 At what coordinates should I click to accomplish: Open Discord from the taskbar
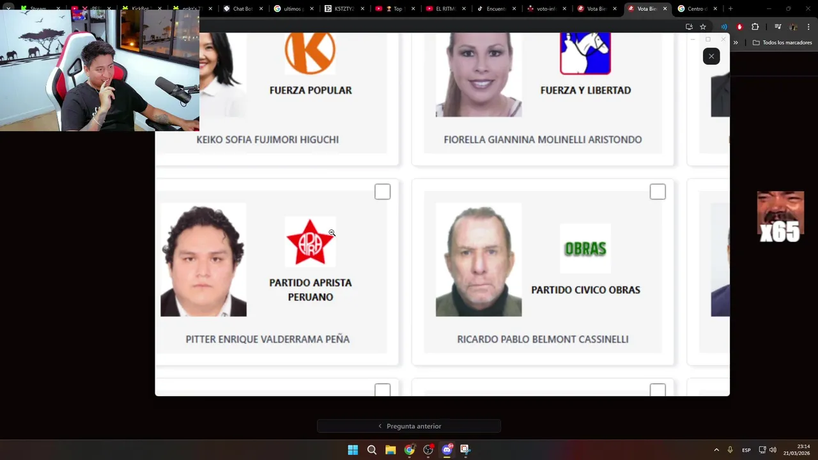(x=447, y=450)
